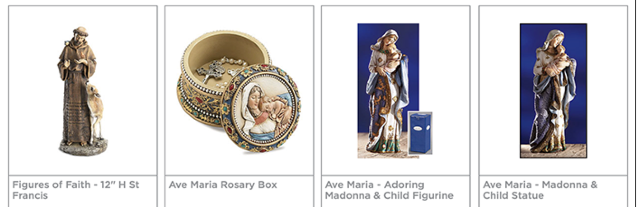
Task: Open the Ave Maria Rosary Box image
Action: click(x=239, y=90)
